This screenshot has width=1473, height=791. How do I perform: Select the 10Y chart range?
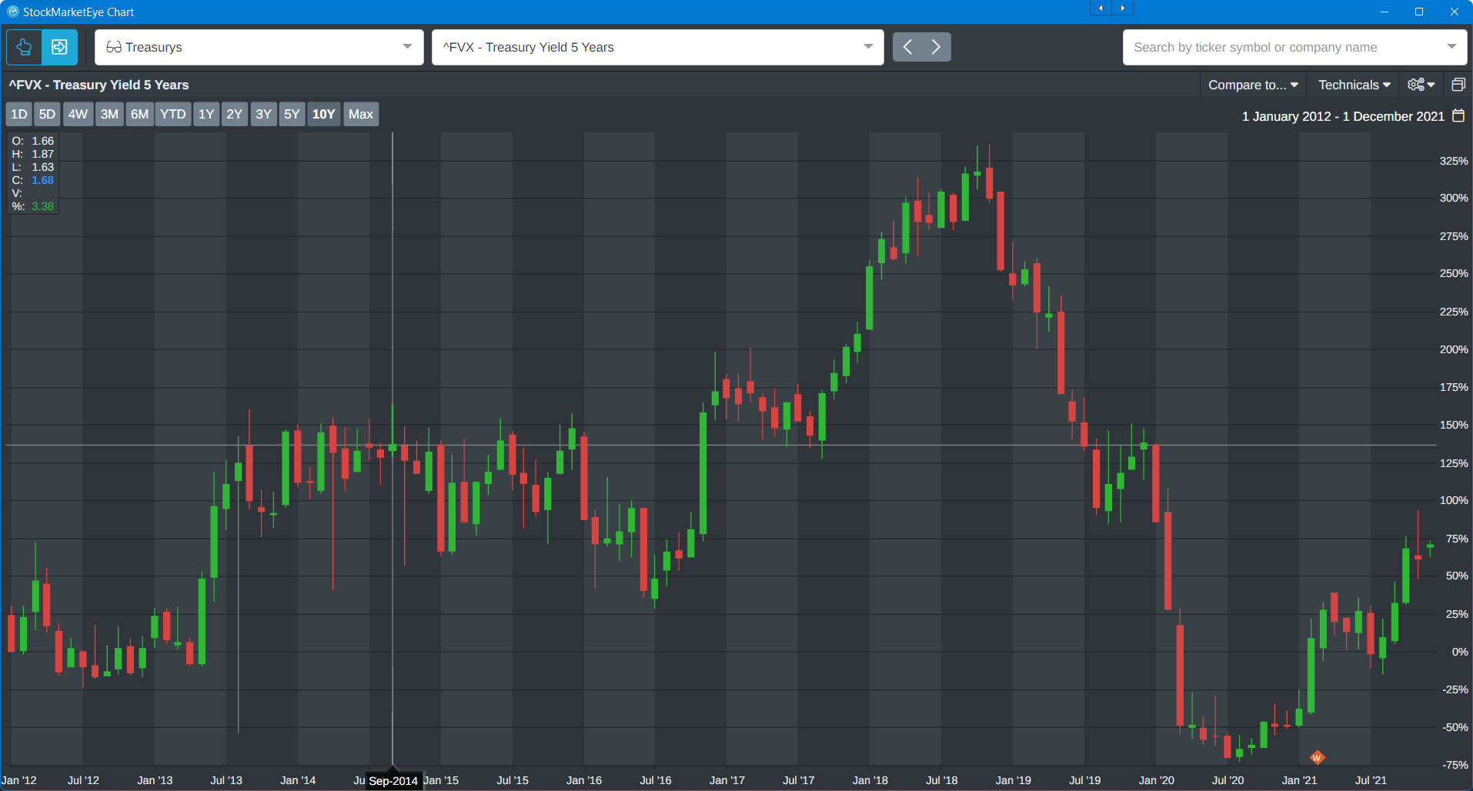[323, 114]
